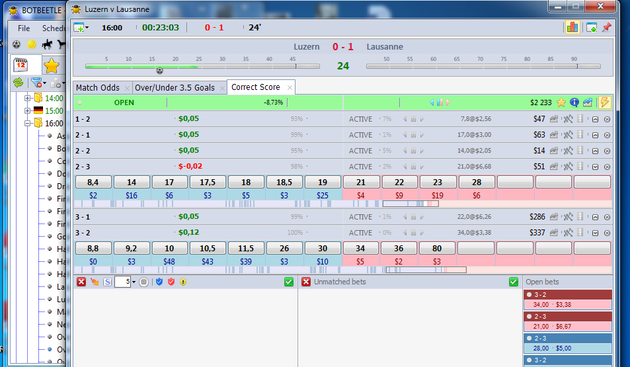Open the price chart icon for 3 - 1
The image size is (630, 367).
point(554,217)
